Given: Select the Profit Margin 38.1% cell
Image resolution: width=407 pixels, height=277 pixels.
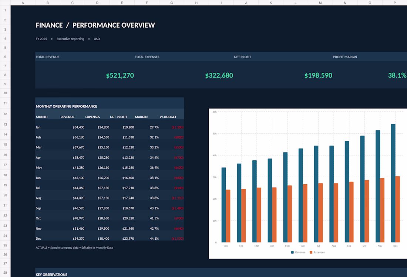Looking at the screenshot, I should click(x=397, y=75).
